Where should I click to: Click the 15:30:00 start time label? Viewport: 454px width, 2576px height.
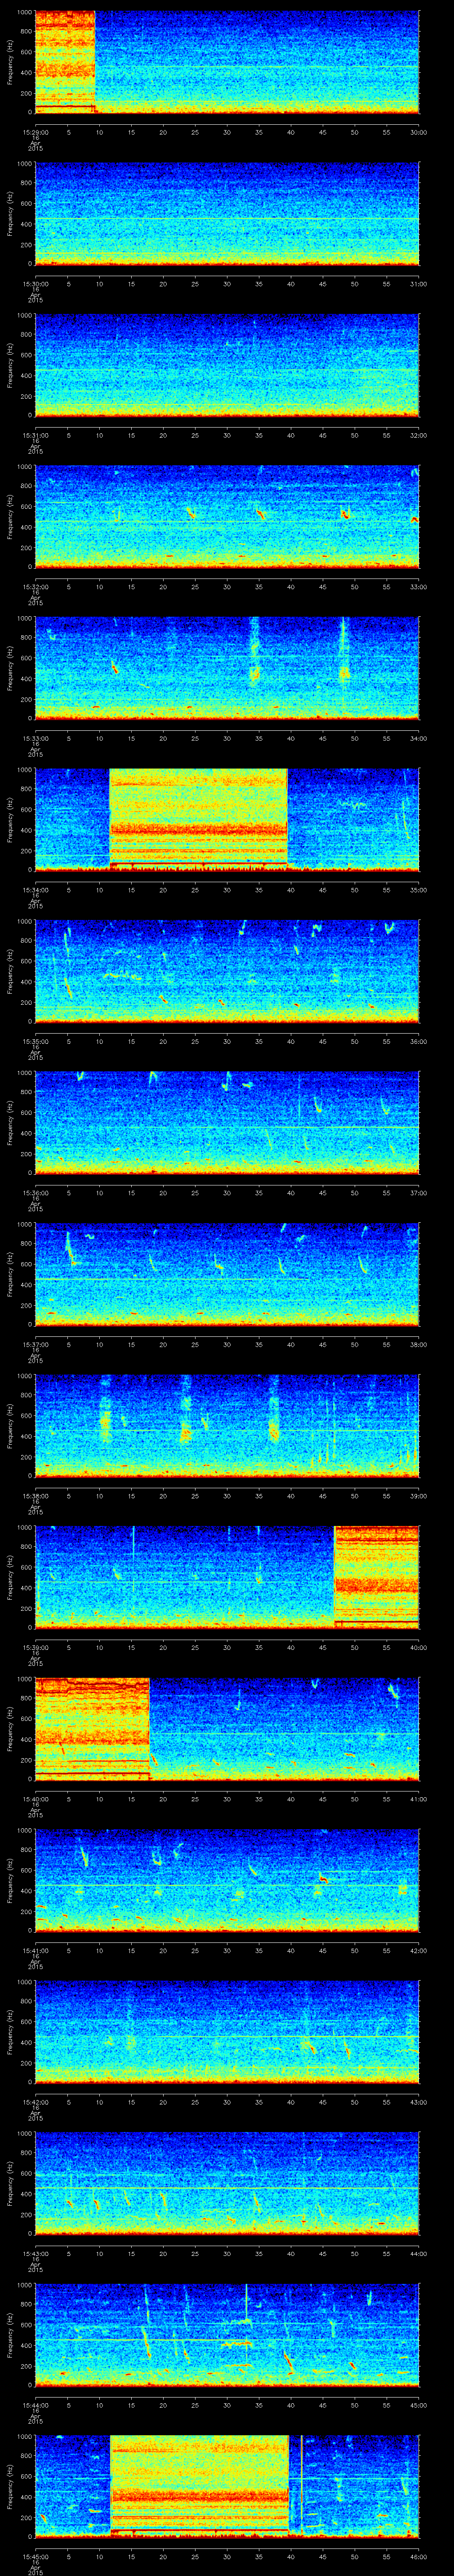(35, 284)
